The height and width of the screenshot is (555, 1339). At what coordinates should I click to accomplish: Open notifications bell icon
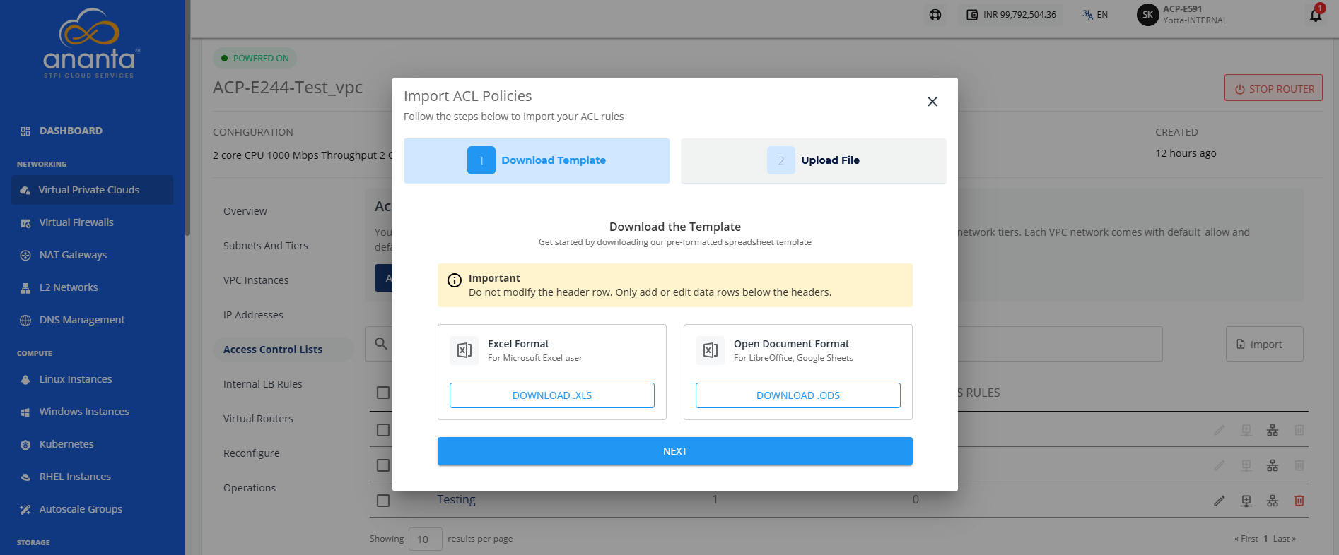coord(1316,15)
